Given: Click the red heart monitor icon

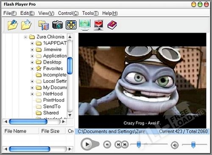Looking at the screenshot, I should coord(99,25).
